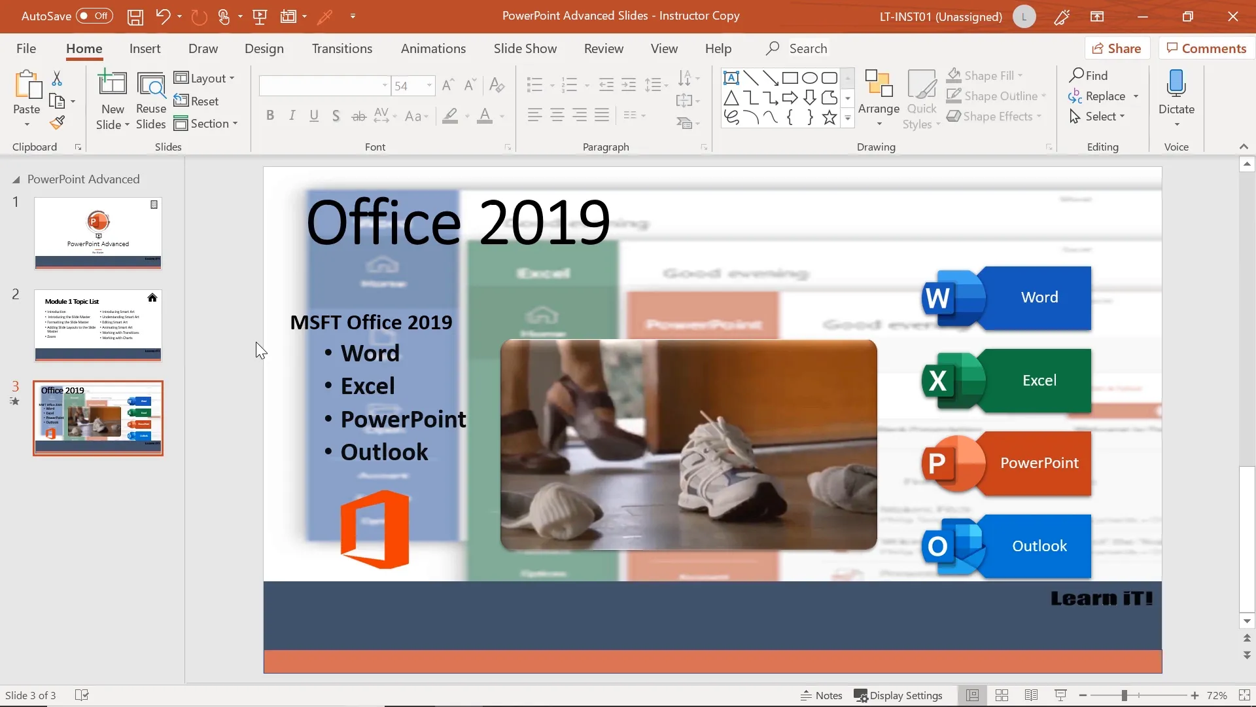Image resolution: width=1256 pixels, height=707 pixels.
Task: Open Display Settings in status bar
Action: point(898,695)
